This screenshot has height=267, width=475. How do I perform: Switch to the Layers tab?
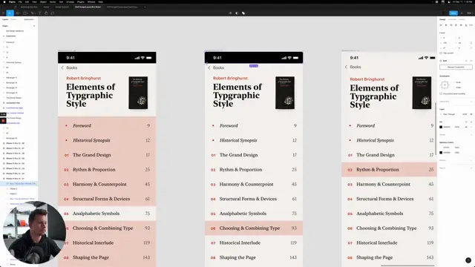[5, 19]
